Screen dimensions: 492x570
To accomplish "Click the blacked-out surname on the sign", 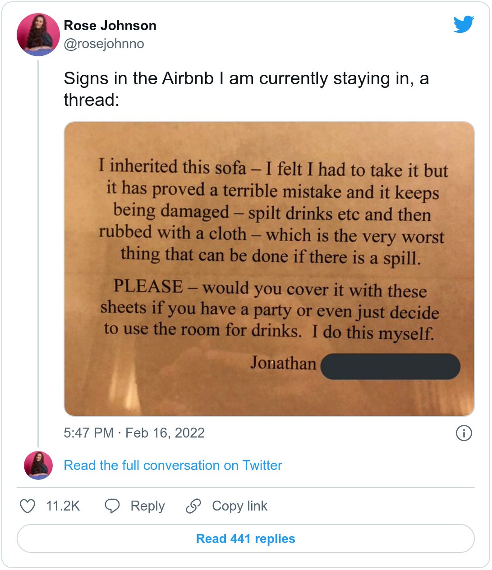I will (390, 366).
